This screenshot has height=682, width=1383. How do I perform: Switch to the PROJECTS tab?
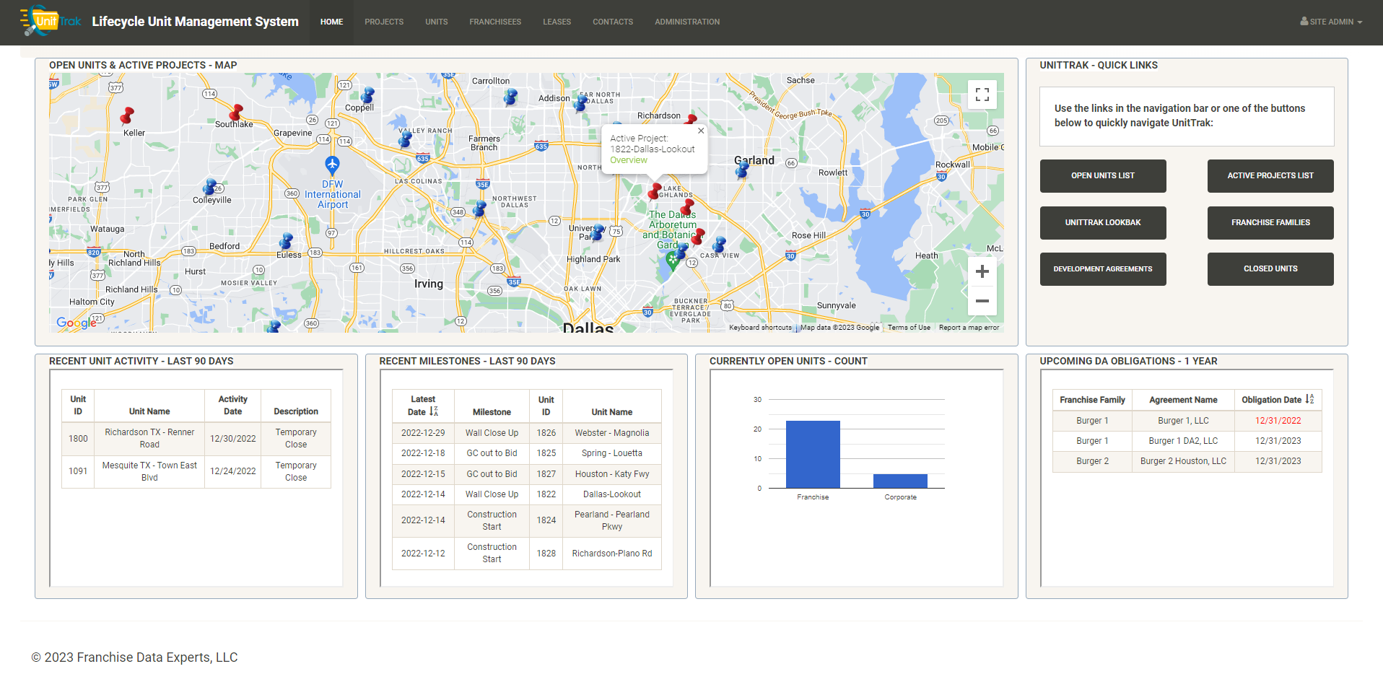384,22
